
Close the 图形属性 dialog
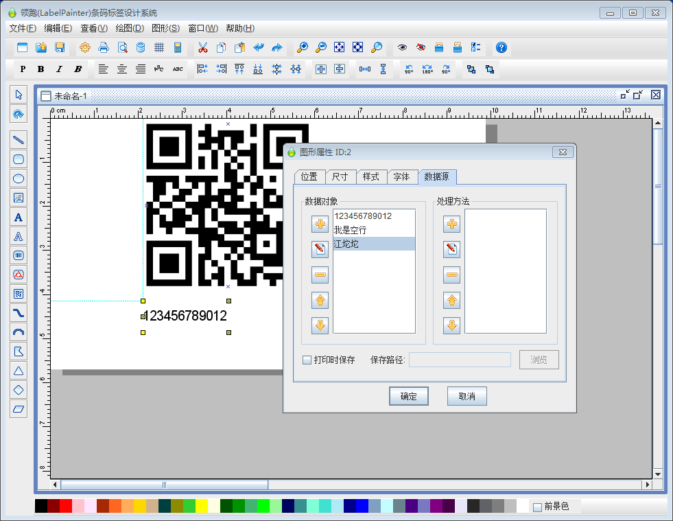click(x=563, y=152)
